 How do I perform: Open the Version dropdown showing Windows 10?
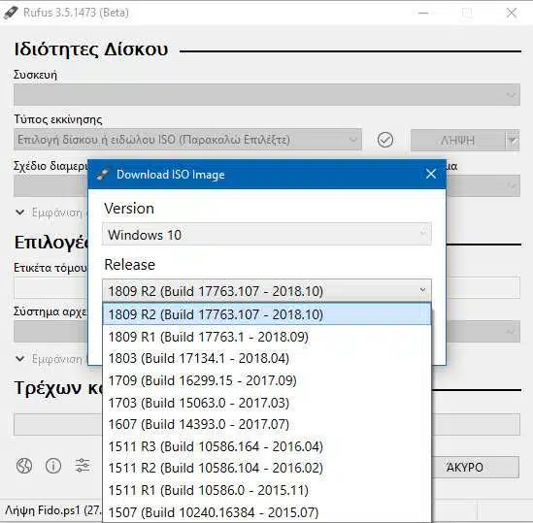click(x=267, y=234)
